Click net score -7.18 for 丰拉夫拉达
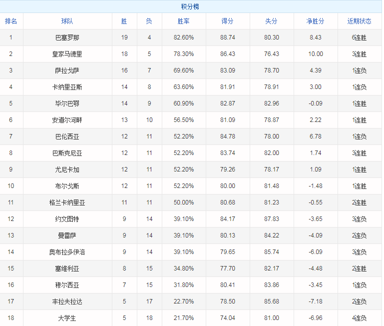 pyautogui.click(x=316, y=301)
